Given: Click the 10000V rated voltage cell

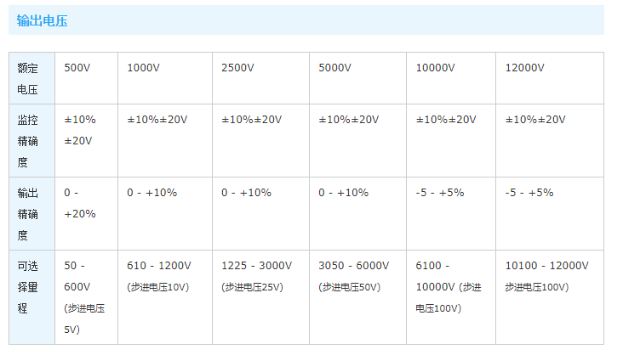Looking at the screenshot, I should 435,68.
